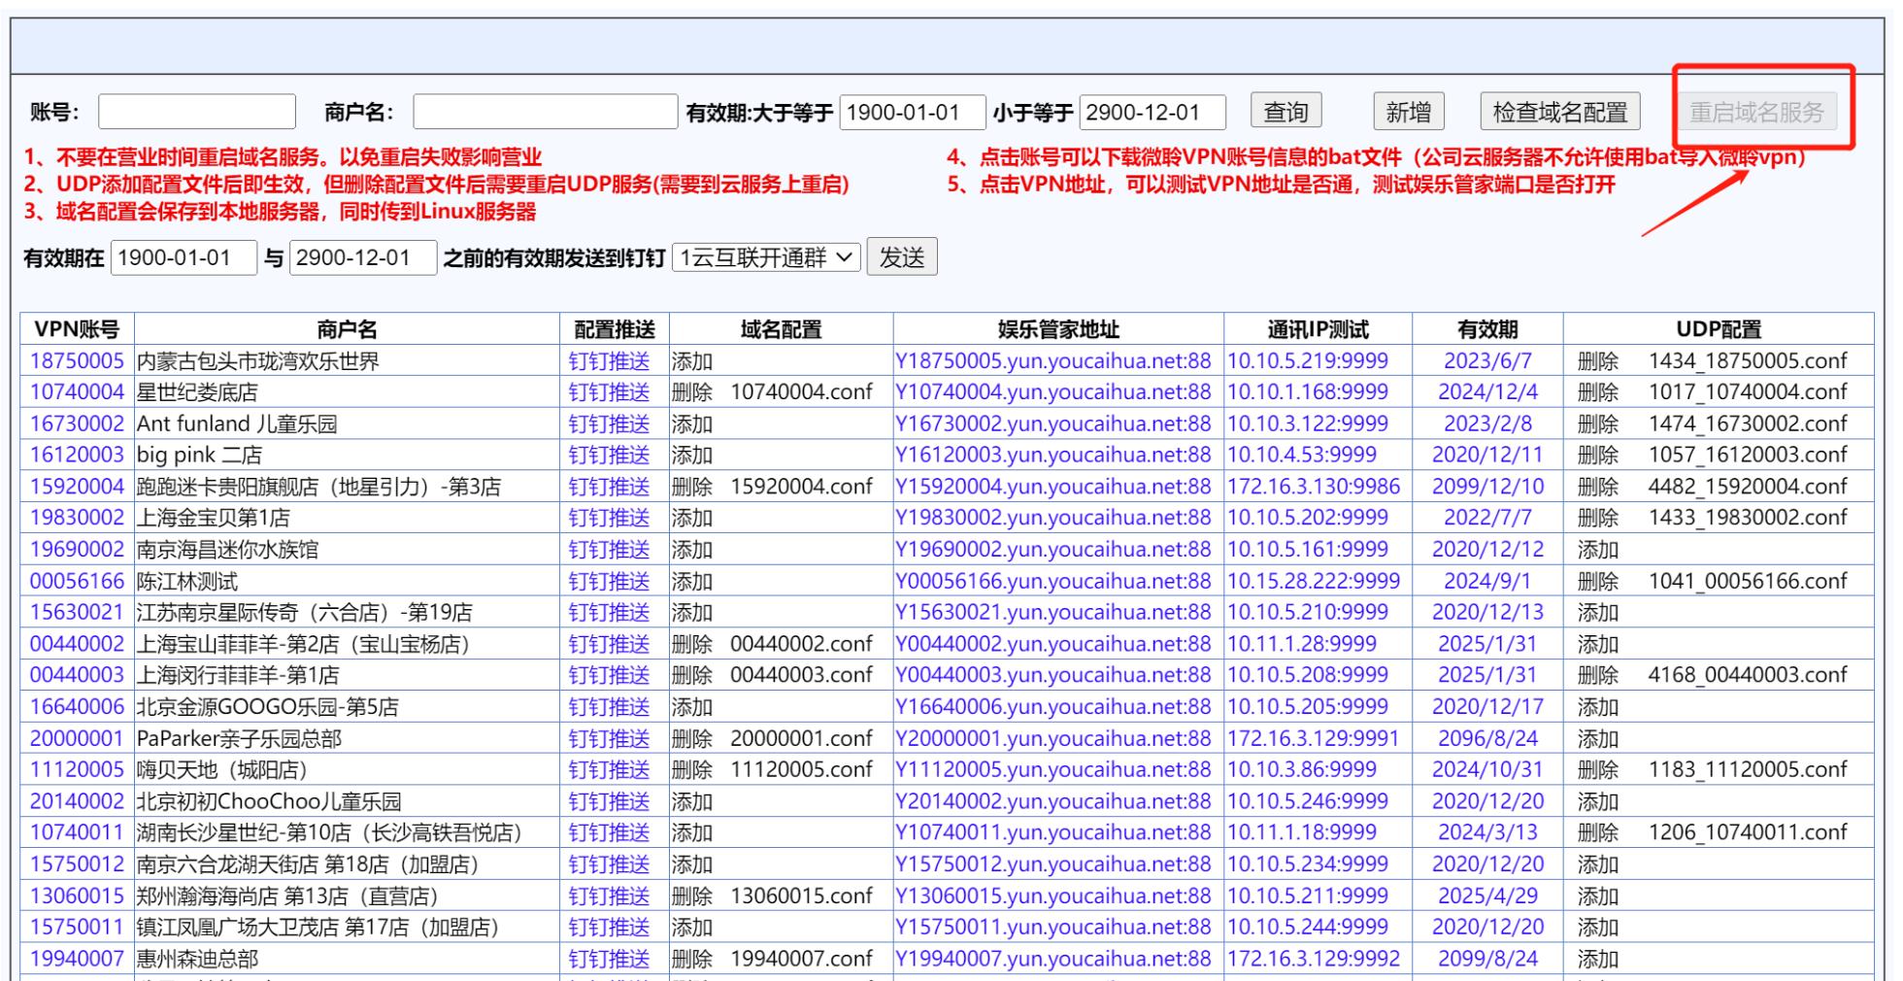
Task: Delete domain config 00440002.conf
Action: click(x=692, y=644)
